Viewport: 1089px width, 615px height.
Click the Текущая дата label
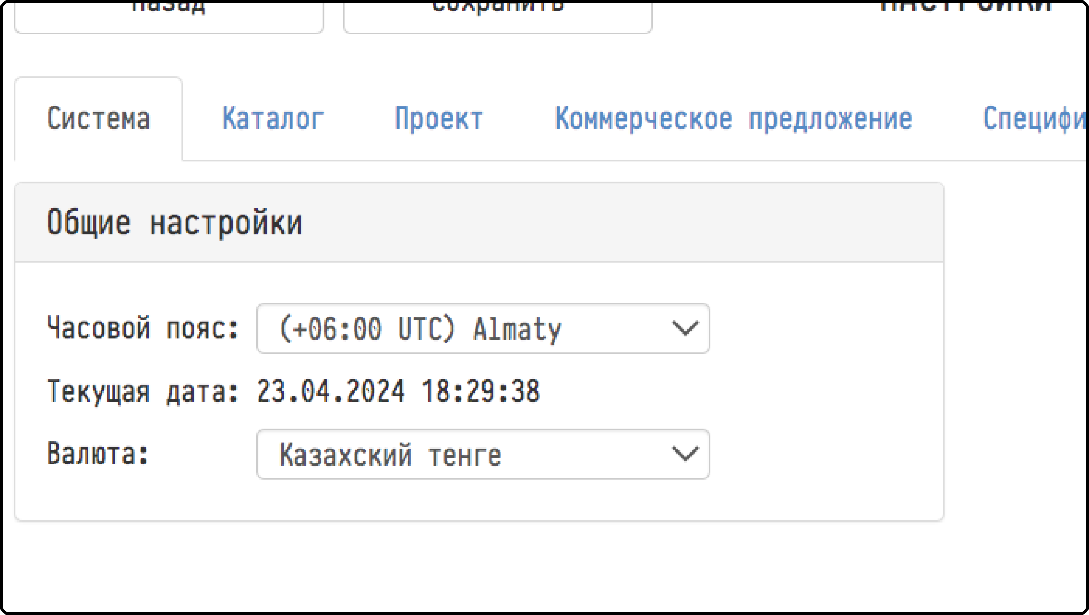(x=143, y=391)
